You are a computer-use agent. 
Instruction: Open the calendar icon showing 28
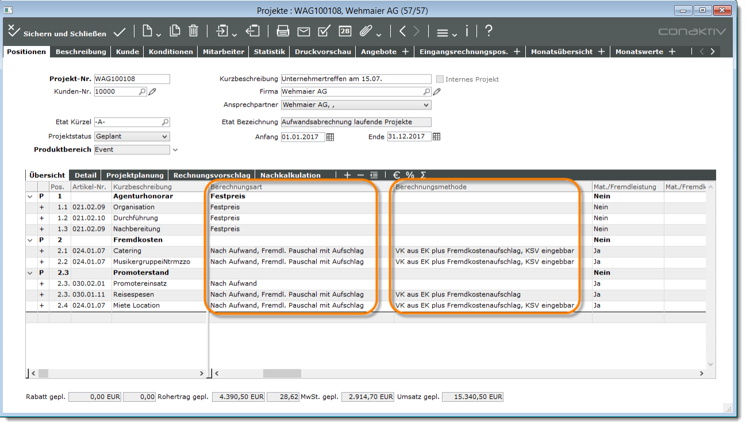pos(344,31)
